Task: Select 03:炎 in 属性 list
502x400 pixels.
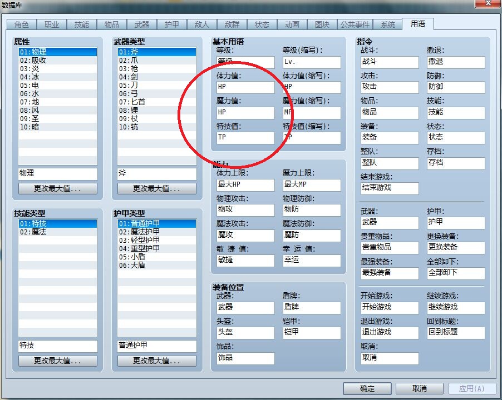Action: pos(58,69)
